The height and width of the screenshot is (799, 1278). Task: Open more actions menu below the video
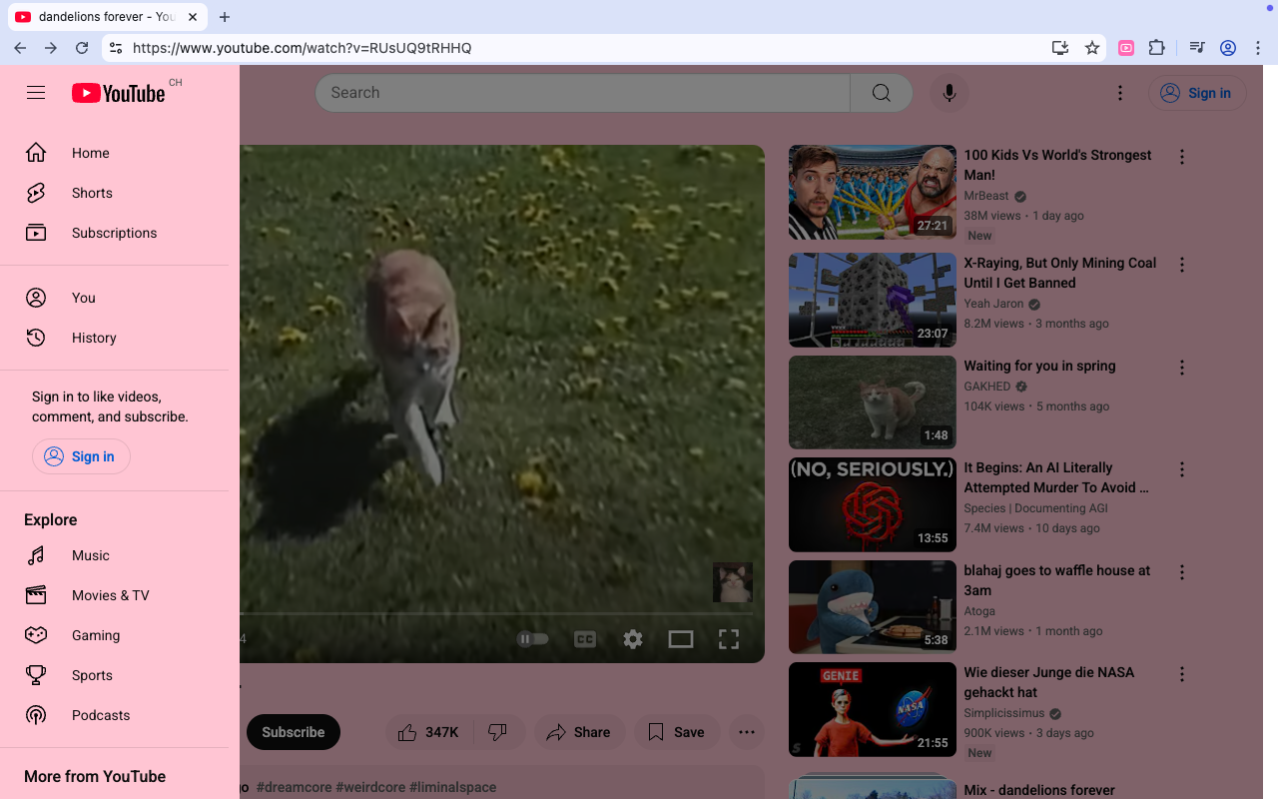747,732
